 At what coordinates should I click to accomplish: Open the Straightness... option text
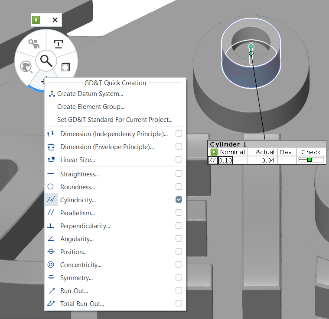coord(79,174)
